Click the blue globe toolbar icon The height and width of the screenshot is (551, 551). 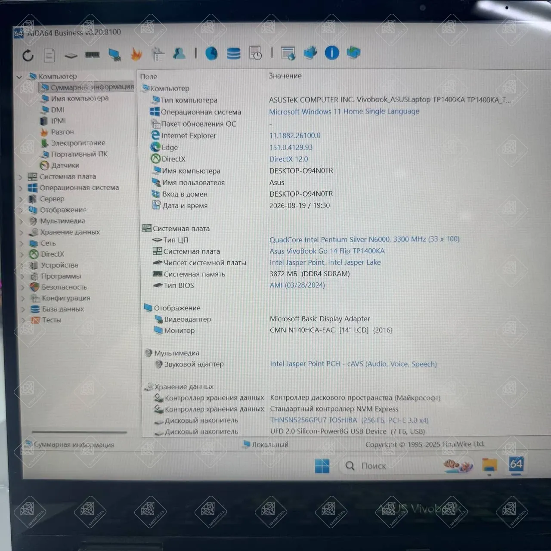[x=211, y=53]
